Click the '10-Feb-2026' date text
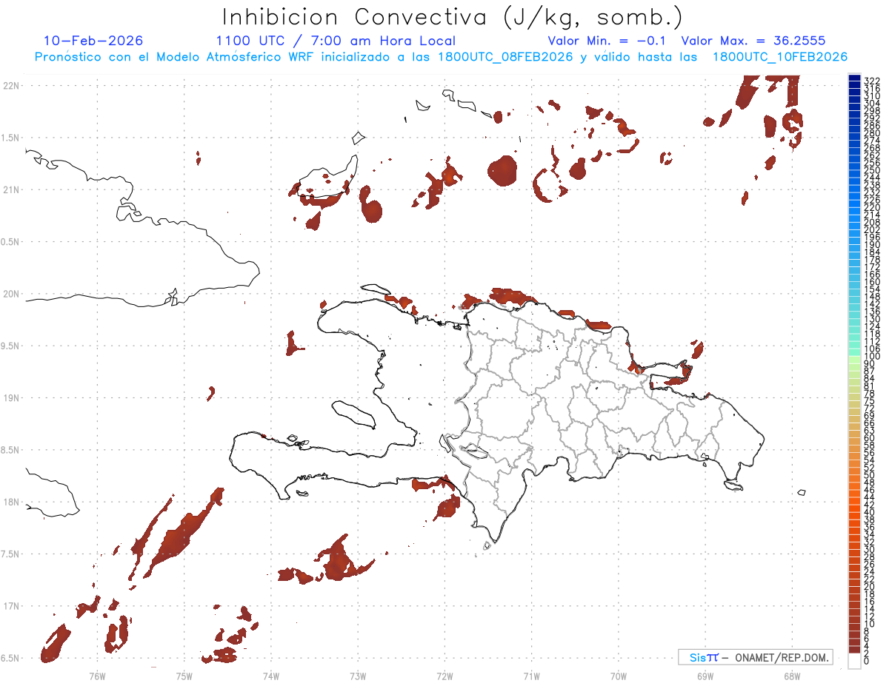Image resolution: width=889 pixels, height=686 pixels. tap(93, 41)
